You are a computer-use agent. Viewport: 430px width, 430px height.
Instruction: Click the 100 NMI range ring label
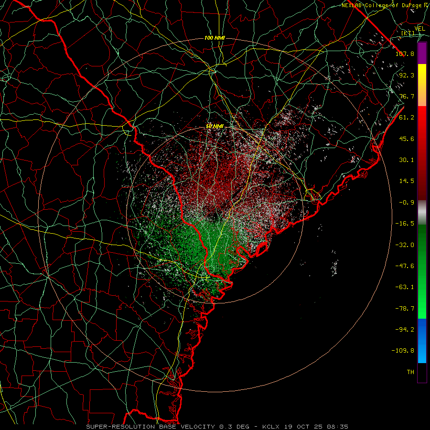click(x=215, y=38)
